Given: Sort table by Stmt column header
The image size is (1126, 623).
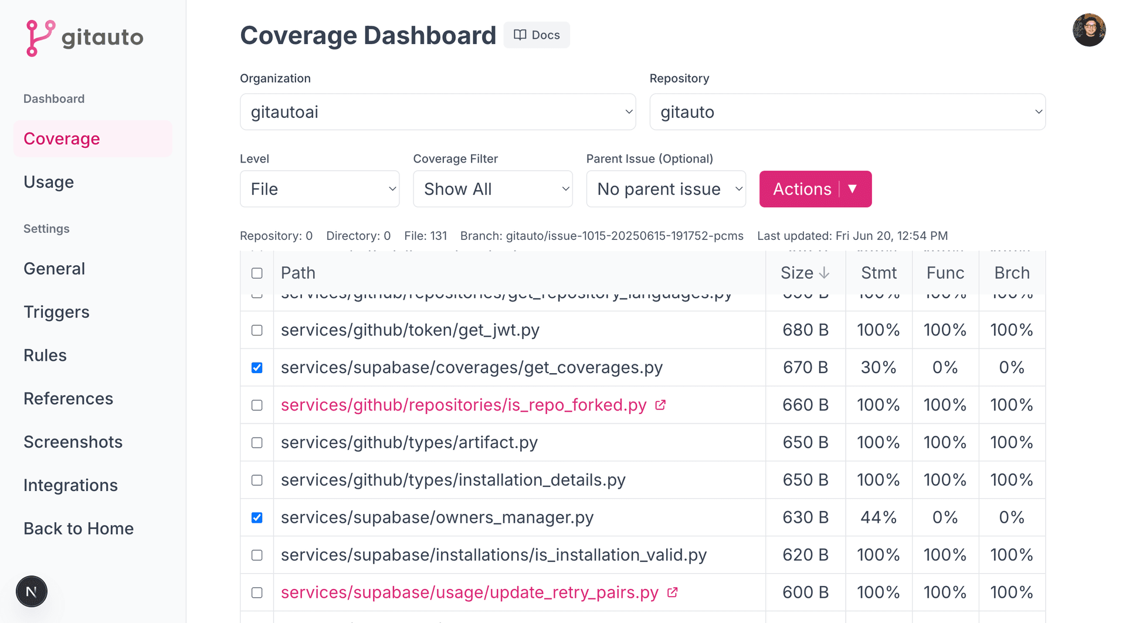Looking at the screenshot, I should tap(879, 273).
